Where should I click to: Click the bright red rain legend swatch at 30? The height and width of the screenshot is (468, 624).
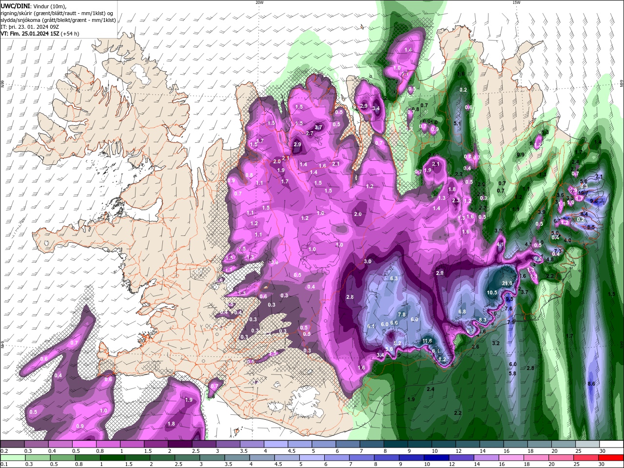611,458
